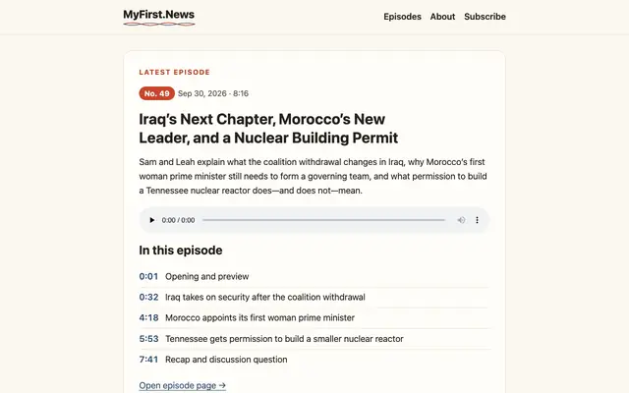Click the MyFirst.News logo

tap(159, 17)
